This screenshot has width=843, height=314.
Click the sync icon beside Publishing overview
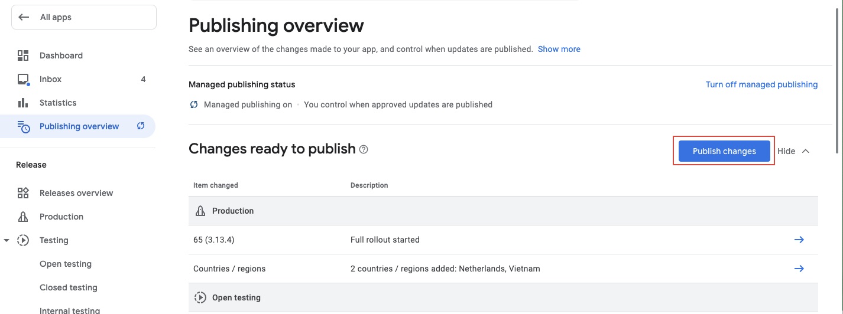coord(141,126)
